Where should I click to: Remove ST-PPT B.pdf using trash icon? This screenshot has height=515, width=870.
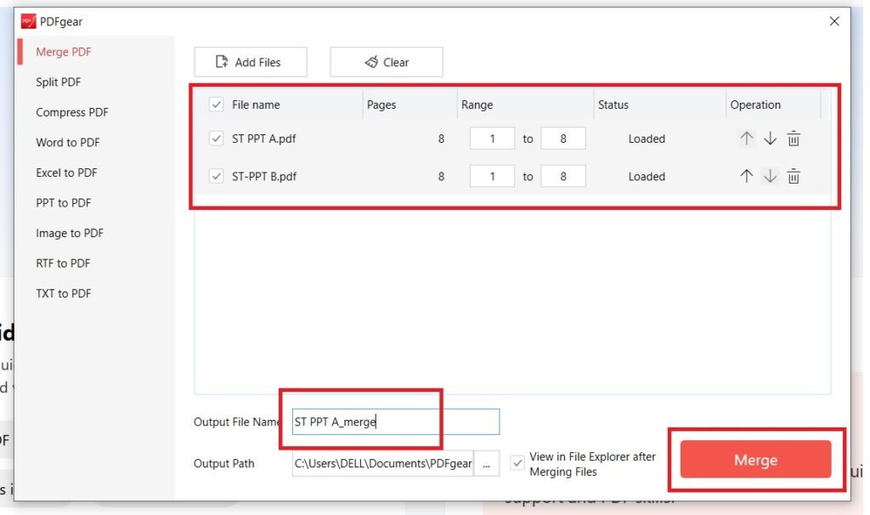(794, 176)
